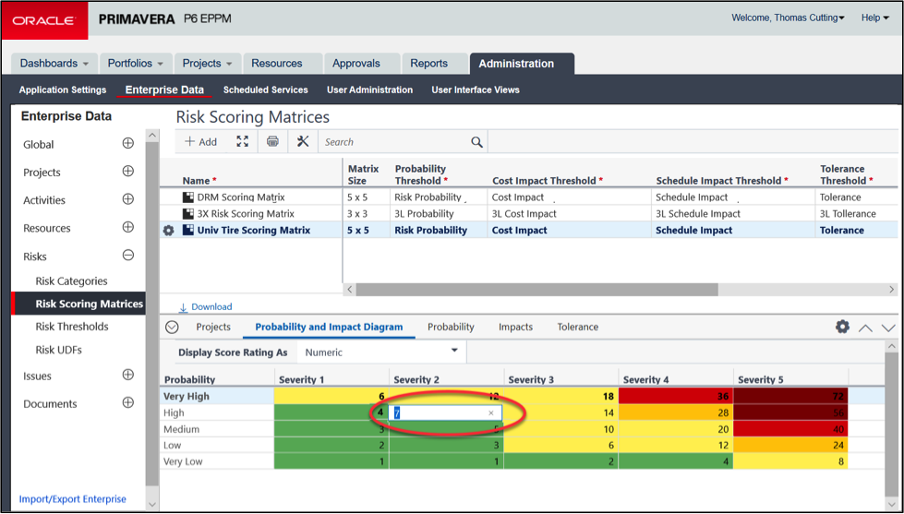
Task: Open the Portfolios menu
Action: click(x=136, y=64)
